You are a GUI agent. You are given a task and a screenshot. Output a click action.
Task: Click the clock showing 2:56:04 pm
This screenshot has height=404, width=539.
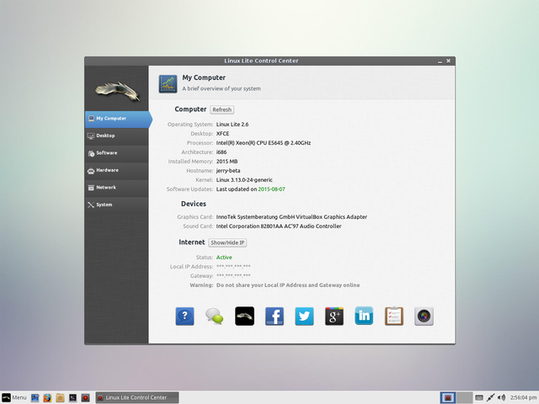523,397
